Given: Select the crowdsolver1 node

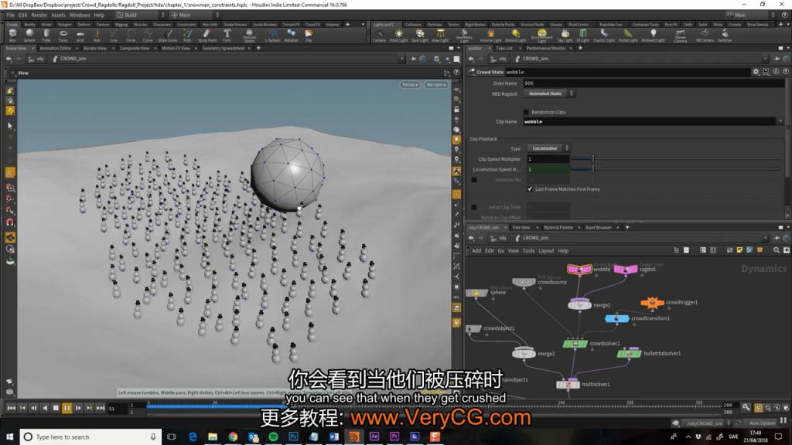Looking at the screenshot, I should pos(575,344).
